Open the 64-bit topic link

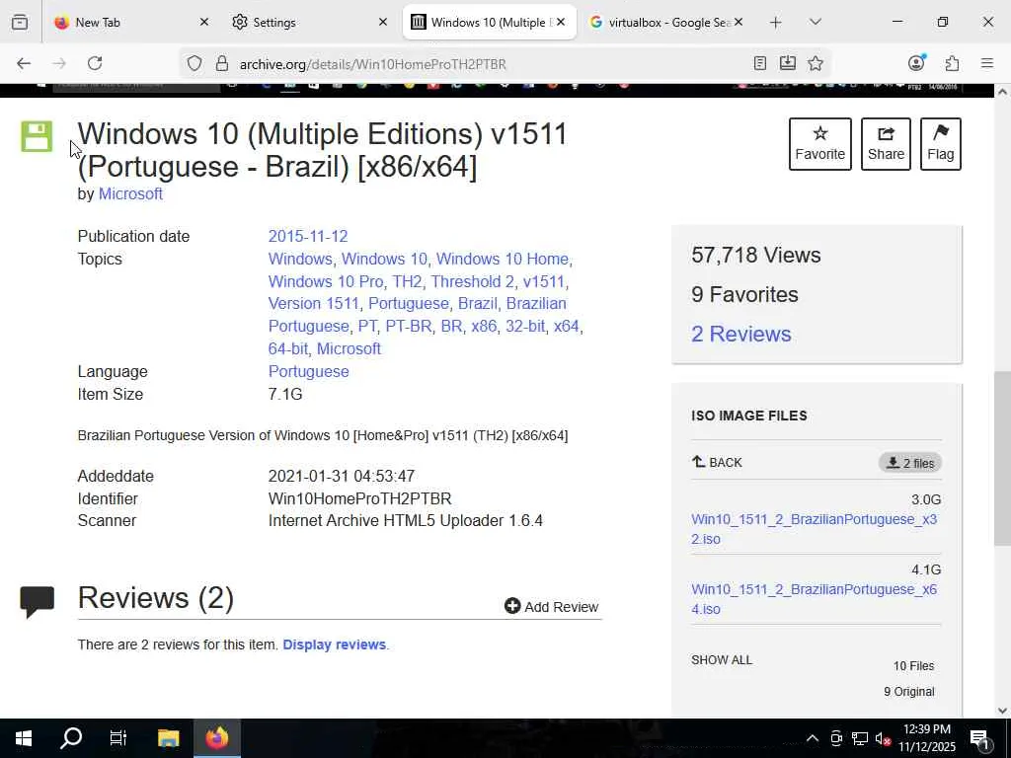(287, 348)
